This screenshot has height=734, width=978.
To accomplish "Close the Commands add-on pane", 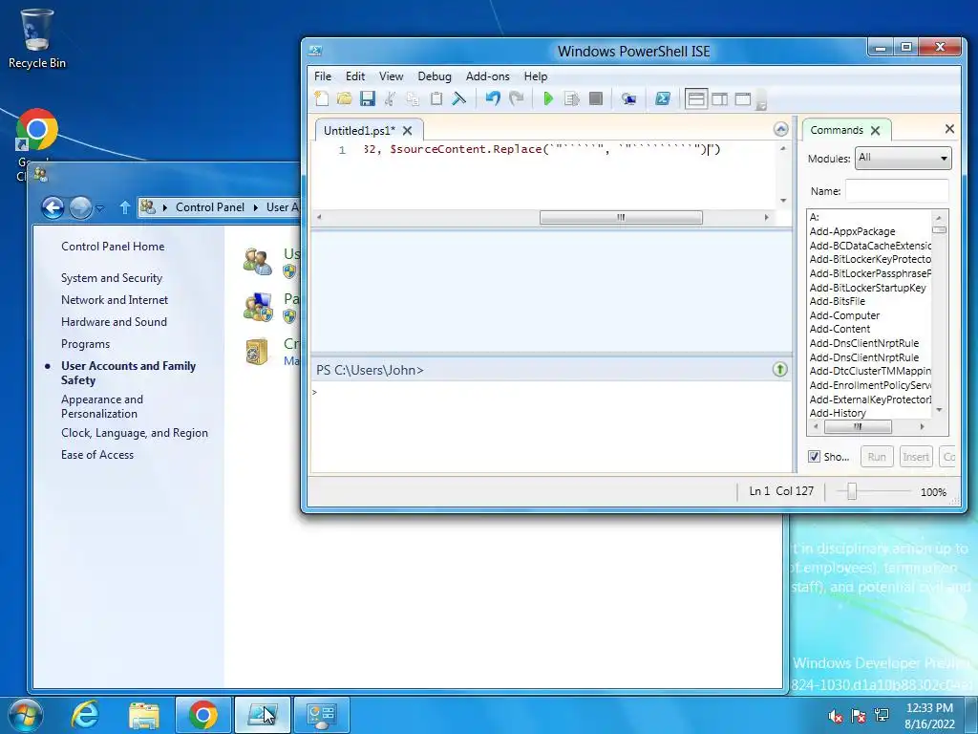I will [x=949, y=129].
